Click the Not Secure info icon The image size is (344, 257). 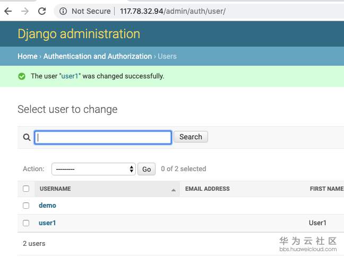coord(63,11)
